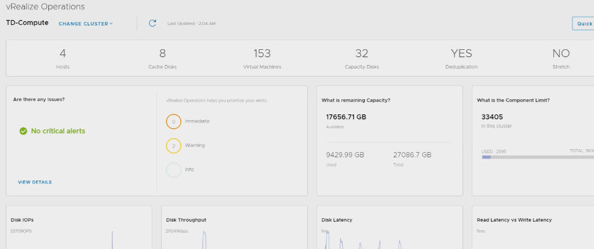
Task: Open the Disk IOPs chart panel
Action: (x=79, y=227)
